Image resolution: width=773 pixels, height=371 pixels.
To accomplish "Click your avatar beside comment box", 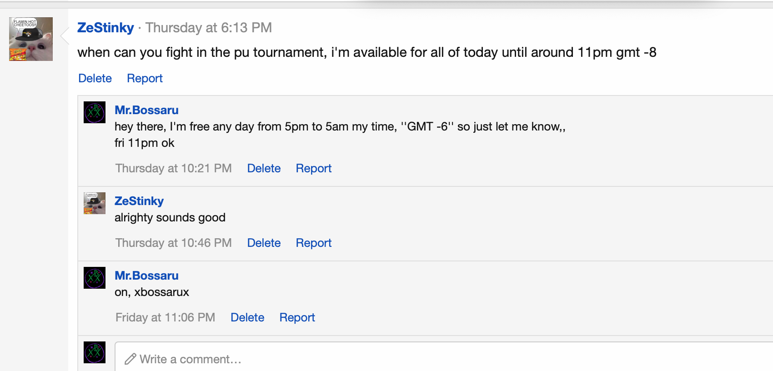I will (x=95, y=352).
